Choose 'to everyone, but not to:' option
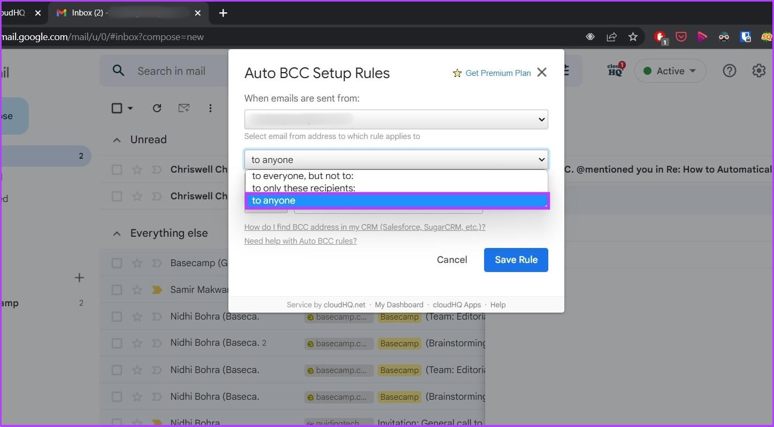This screenshot has width=774, height=427. pyautogui.click(x=396, y=176)
